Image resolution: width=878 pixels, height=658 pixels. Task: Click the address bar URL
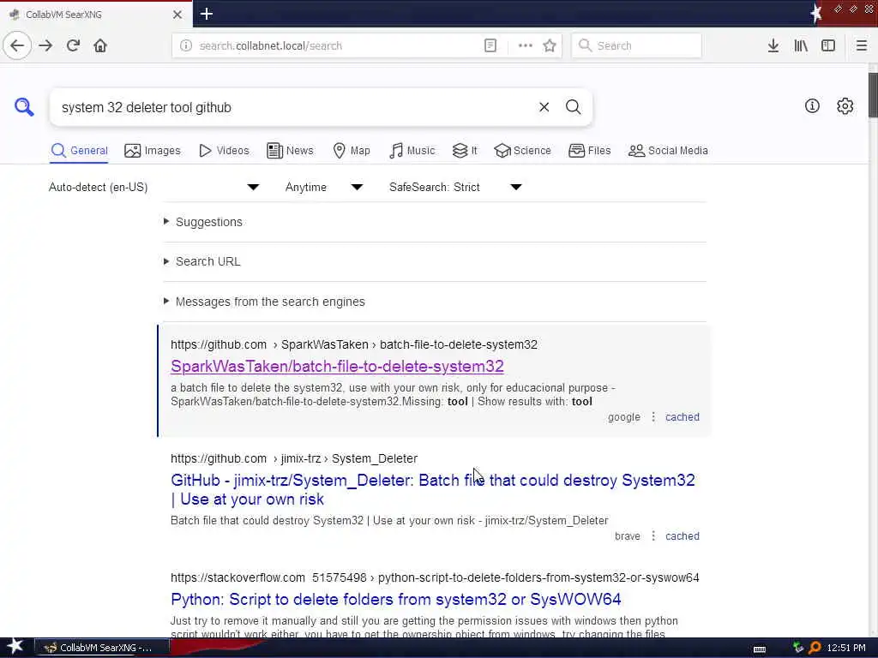(x=270, y=46)
